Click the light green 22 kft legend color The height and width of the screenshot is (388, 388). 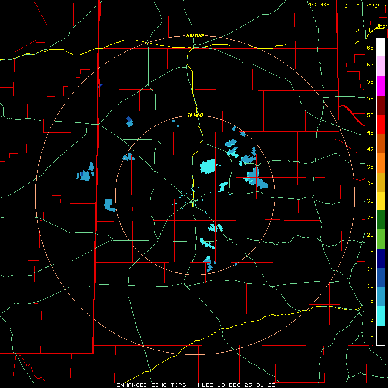(x=381, y=239)
